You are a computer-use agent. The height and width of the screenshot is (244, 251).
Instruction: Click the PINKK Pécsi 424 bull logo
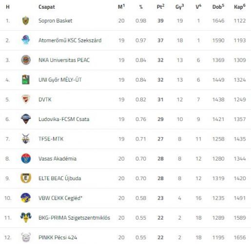[26, 237]
